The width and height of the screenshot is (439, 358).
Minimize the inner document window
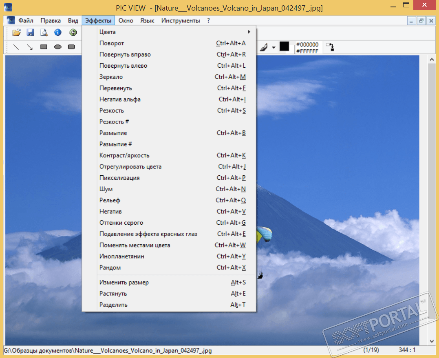(x=411, y=21)
